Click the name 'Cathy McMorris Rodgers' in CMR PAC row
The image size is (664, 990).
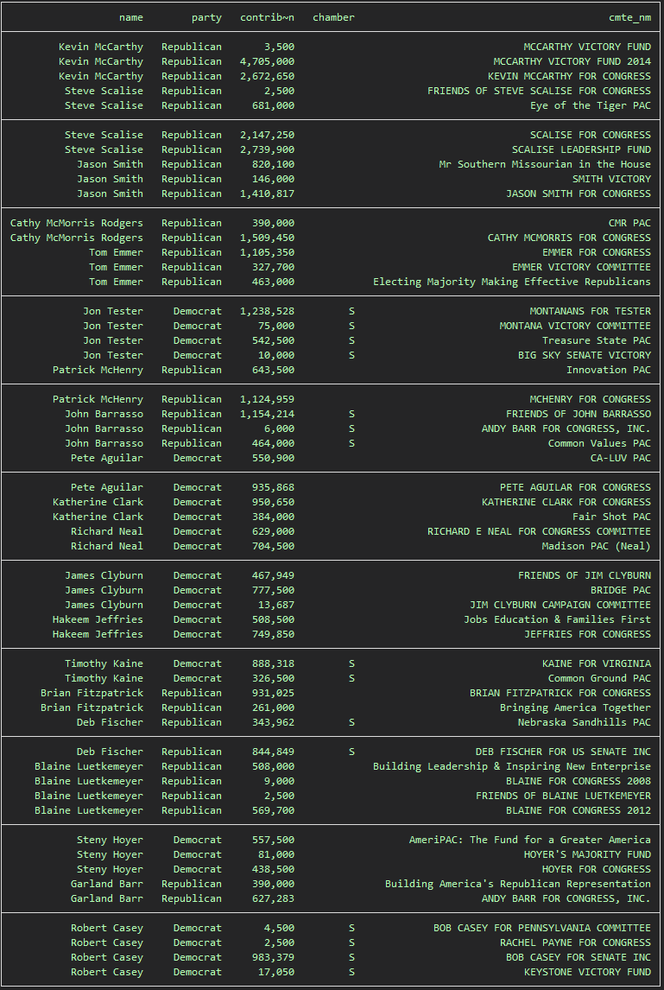click(x=76, y=223)
